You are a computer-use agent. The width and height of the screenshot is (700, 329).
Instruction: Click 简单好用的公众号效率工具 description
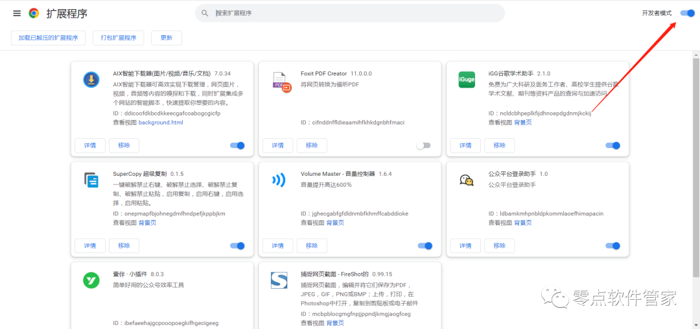(148, 285)
